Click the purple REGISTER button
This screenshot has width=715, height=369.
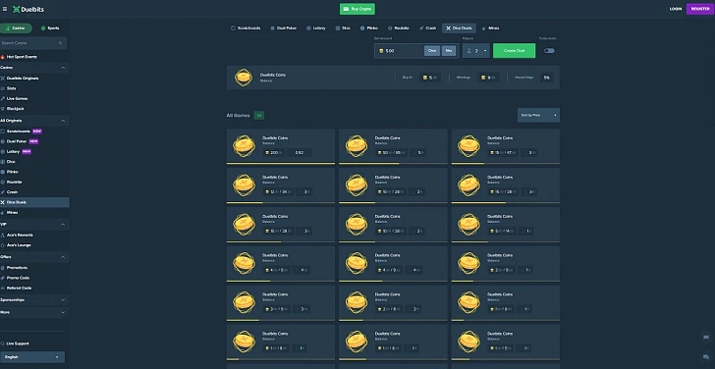point(700,9)
